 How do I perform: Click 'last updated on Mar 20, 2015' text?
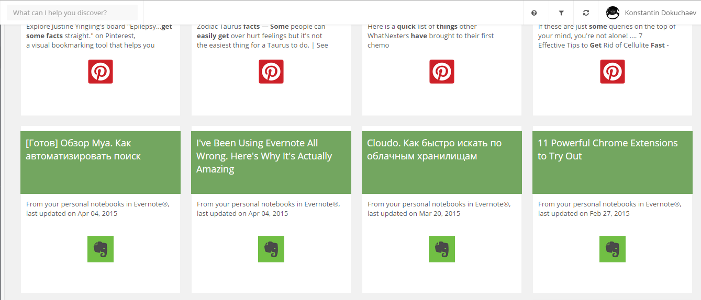pyautogui.click(x=414, y=213)
